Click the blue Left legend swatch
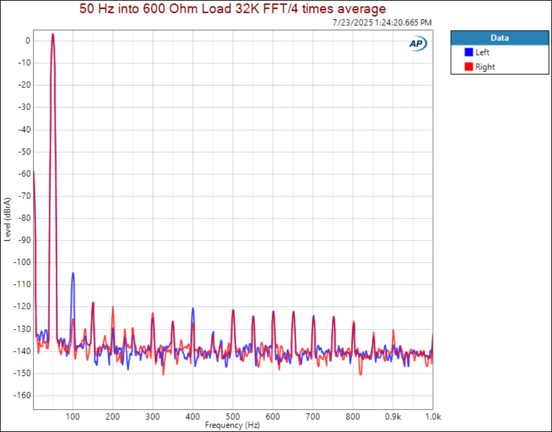The image size is (552, 432). (469, 52)
